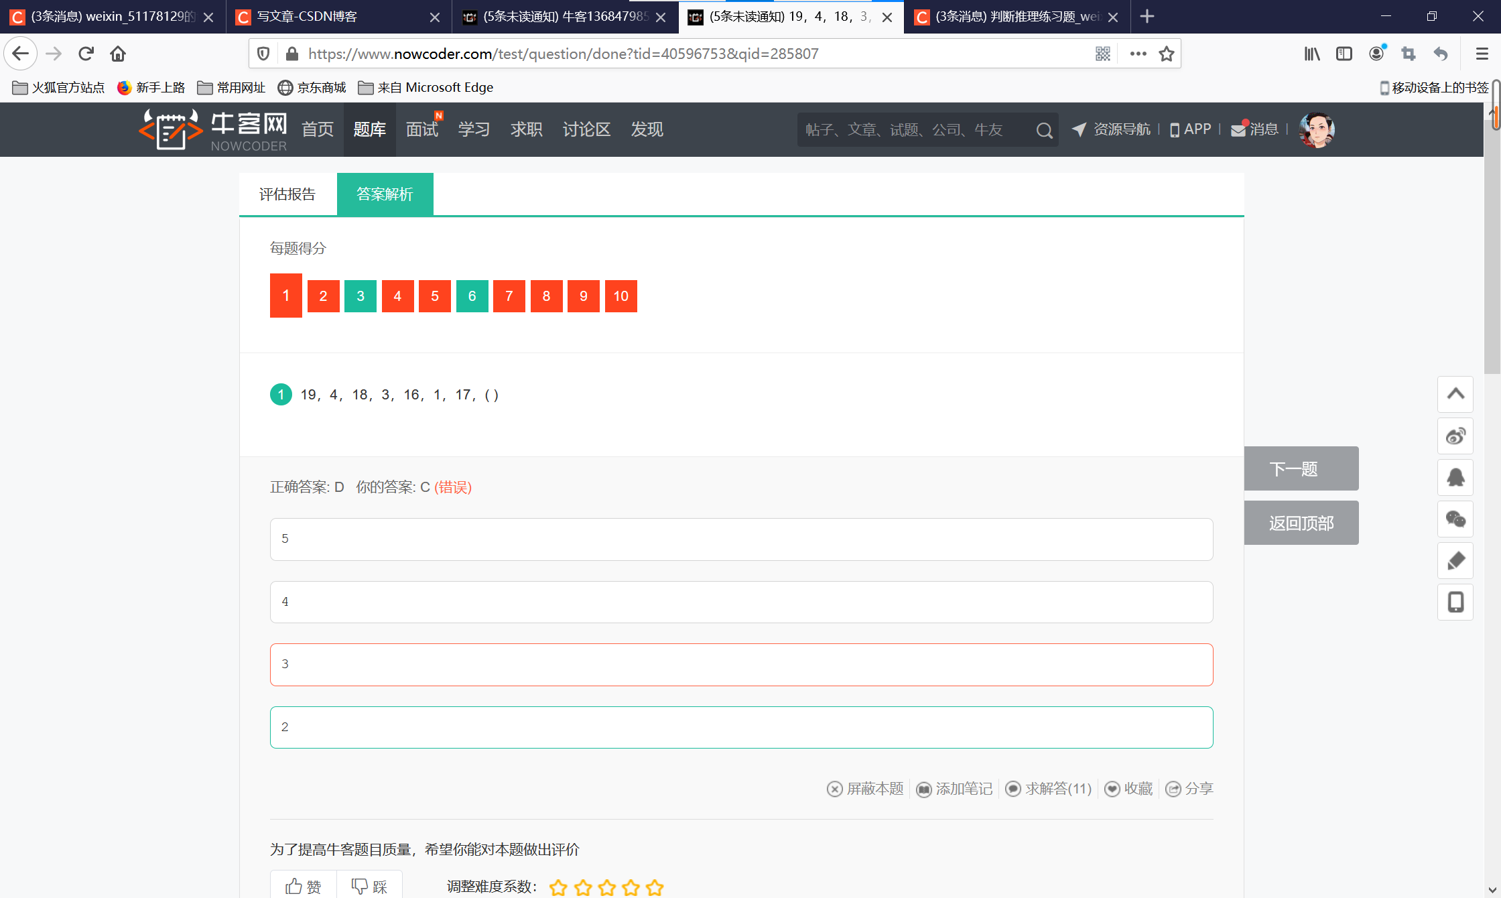Open the 消息 messages link
1501x898 pixels.
pyautogui.click(x=1255, y=129)
